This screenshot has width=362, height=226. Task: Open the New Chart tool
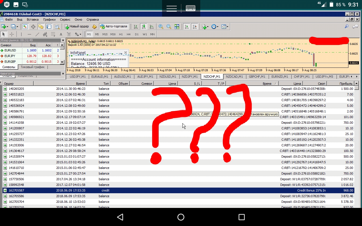(4, 27)
